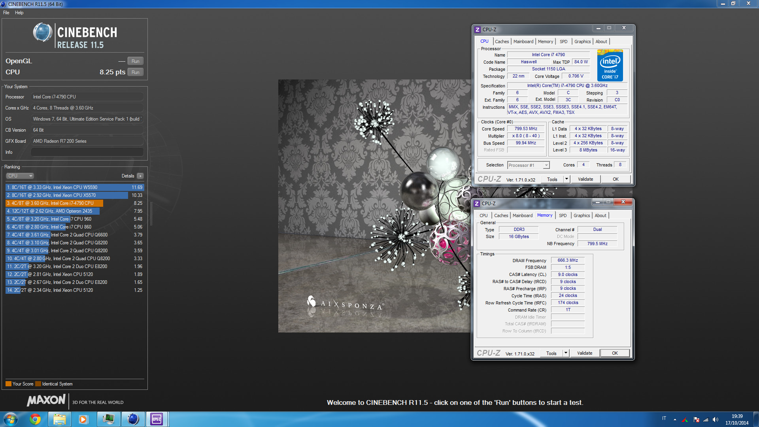
Task: Click Validate in lower CPU-Z window
Action: 585,353
